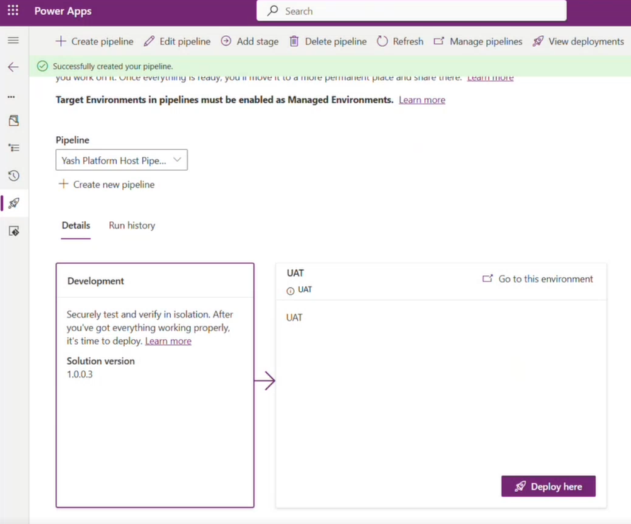This screenshot has height=524, width=631.
Task: Click the Deploy here button
Action: click(548, 486)
